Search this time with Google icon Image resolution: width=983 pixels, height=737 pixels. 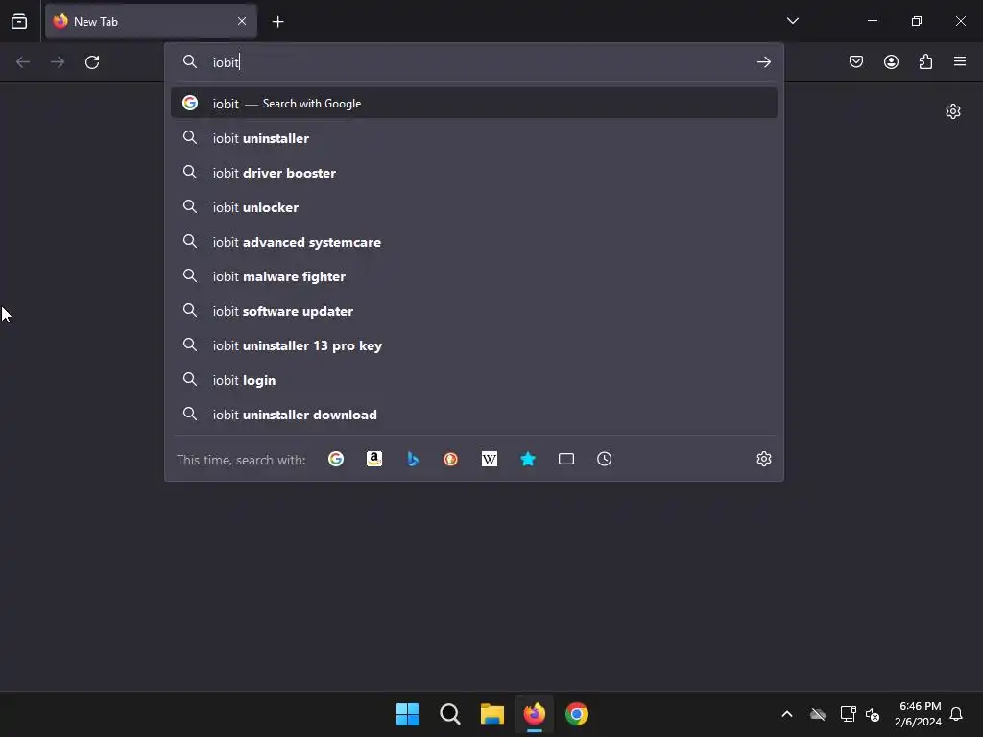pos(336,459)
